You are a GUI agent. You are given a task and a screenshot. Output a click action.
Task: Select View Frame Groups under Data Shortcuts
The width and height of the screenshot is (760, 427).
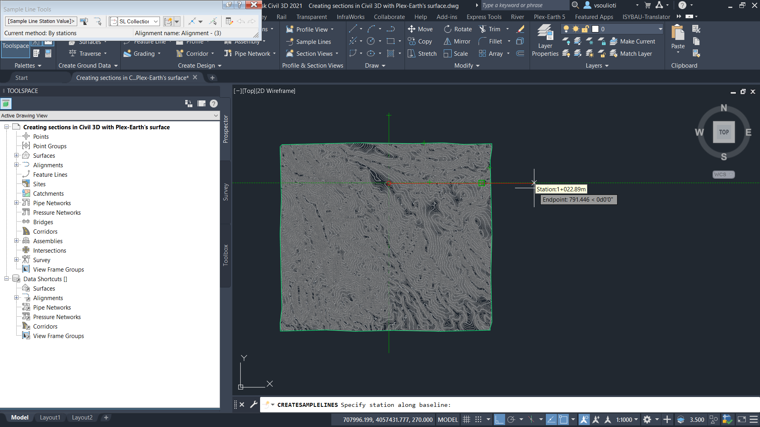(x=58, y=336)
